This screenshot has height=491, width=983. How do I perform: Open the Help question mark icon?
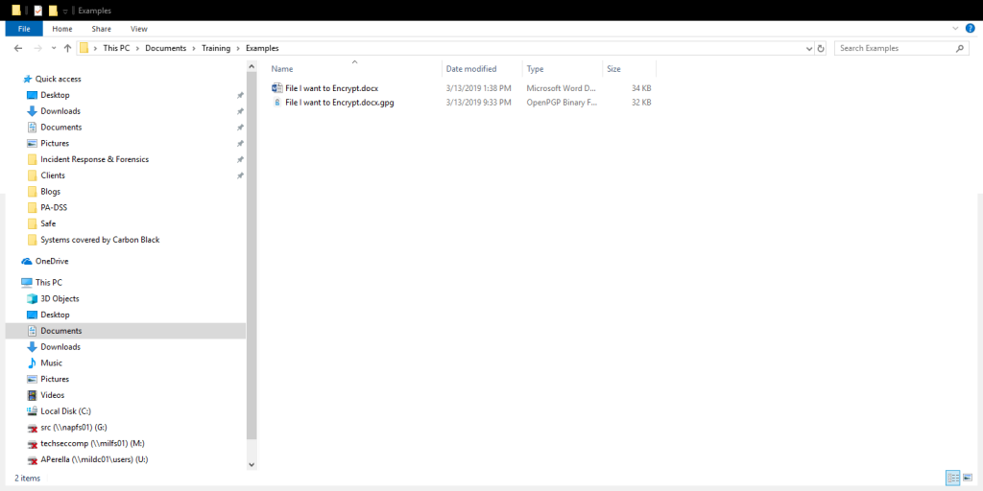click(x=970, y=29)
